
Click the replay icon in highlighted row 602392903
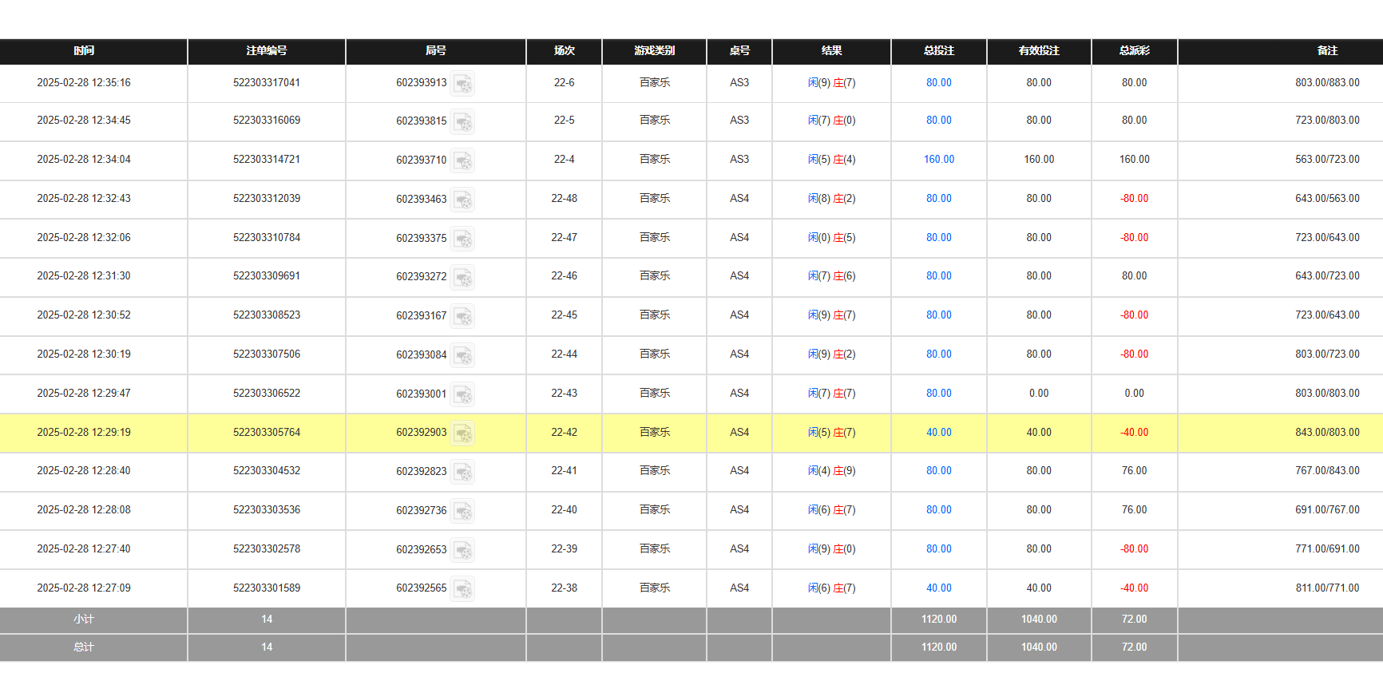click(x=462, y=433)
